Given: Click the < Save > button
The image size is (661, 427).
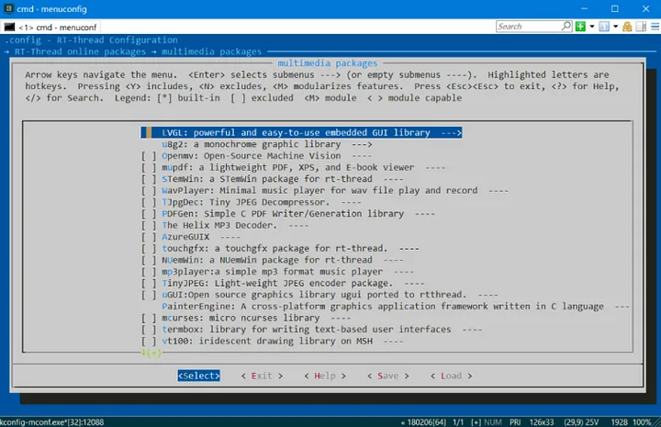Looking at the screenshot, I should (x=388, y=376).
